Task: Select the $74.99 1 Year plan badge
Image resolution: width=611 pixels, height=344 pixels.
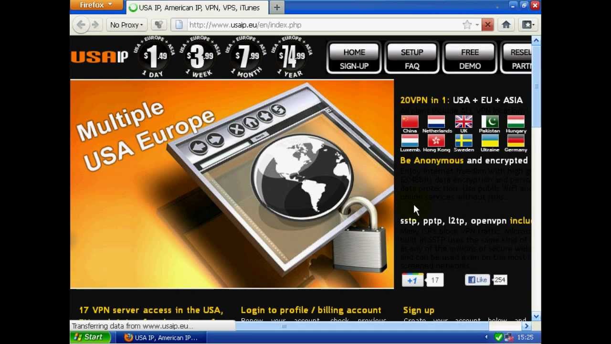Action: tap(292, 57)
